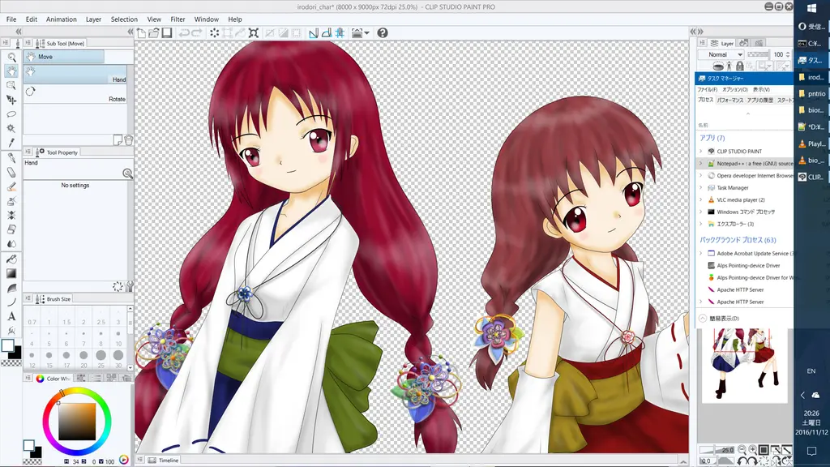The height and width of the screenshot is (467, 830).
Task: Click the Navigator canvas thumbnail
Action: tap(745, 365)
